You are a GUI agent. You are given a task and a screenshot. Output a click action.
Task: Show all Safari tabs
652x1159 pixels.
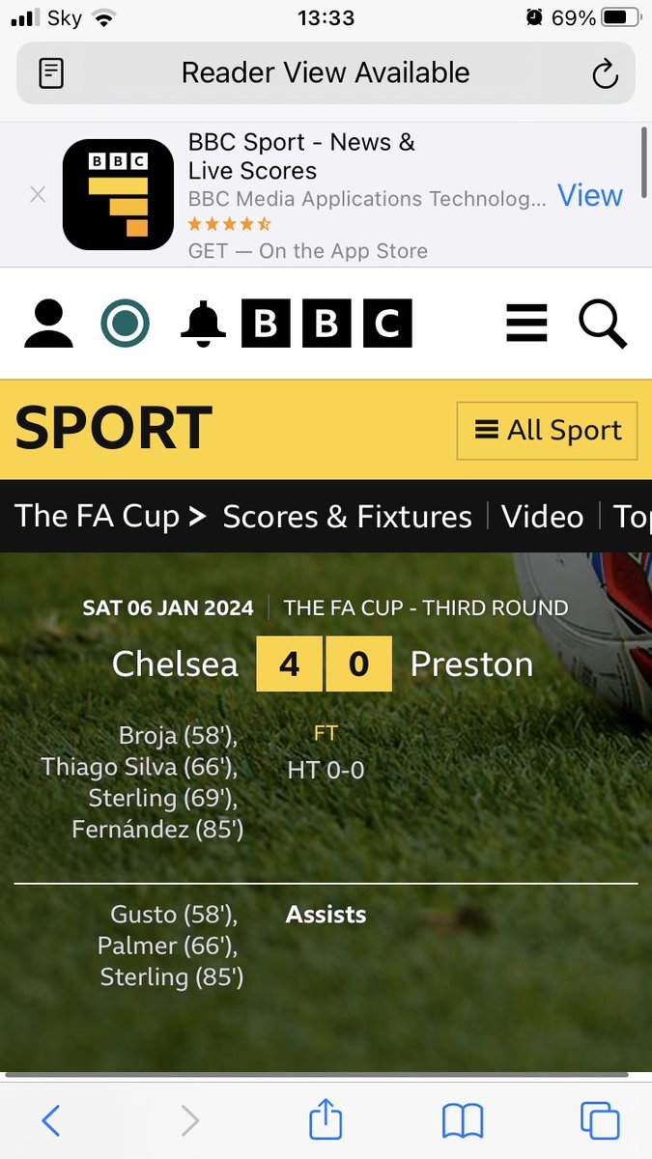tap(600, 1120)
